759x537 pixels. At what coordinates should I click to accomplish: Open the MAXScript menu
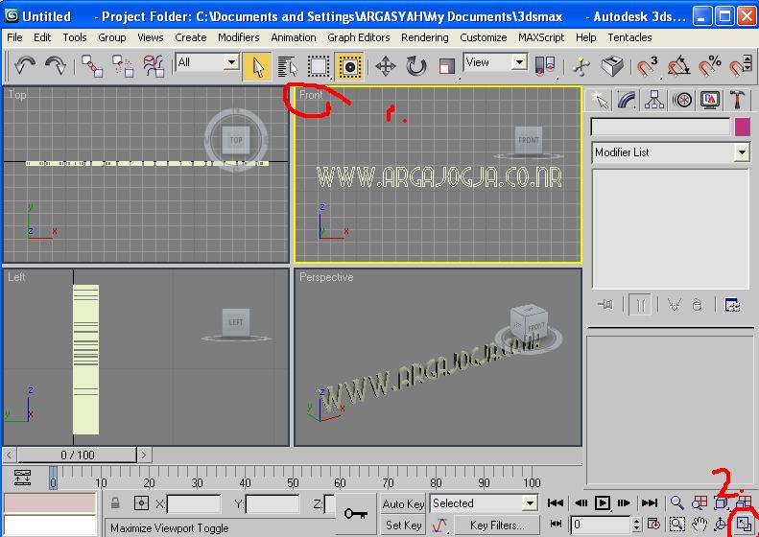click(x=541, y=37)
